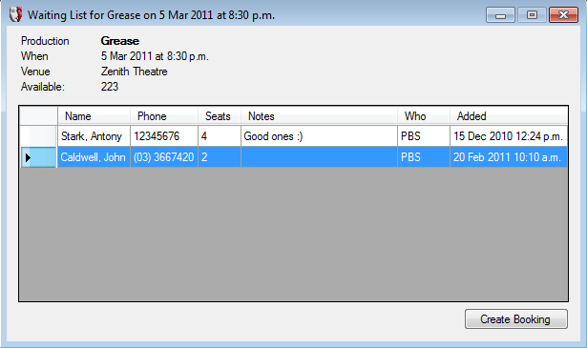Viewport: 587px width, 348px height.
Task: Sort by the Added column header
Action: [x=509, y=116]
